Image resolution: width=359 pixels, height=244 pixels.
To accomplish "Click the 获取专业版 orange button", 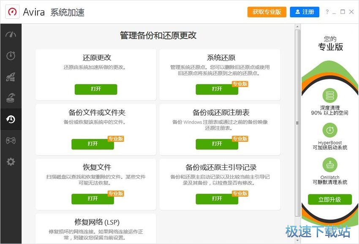I will 267,12.
